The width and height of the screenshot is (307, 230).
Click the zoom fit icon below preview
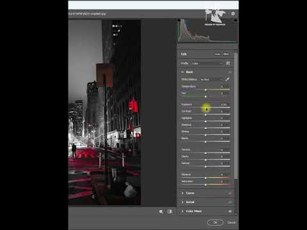(x=161, y=211)
